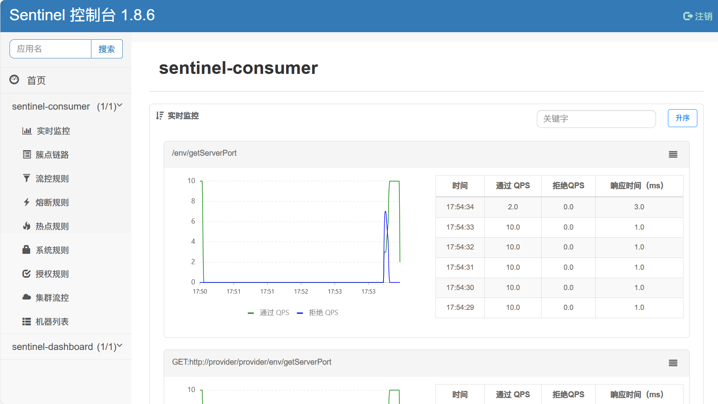Image resolution: width=718 pixels, height=404 pixels.
Task: Click the bar chart icon for 实时监控
Action: (x=27, y=131)
